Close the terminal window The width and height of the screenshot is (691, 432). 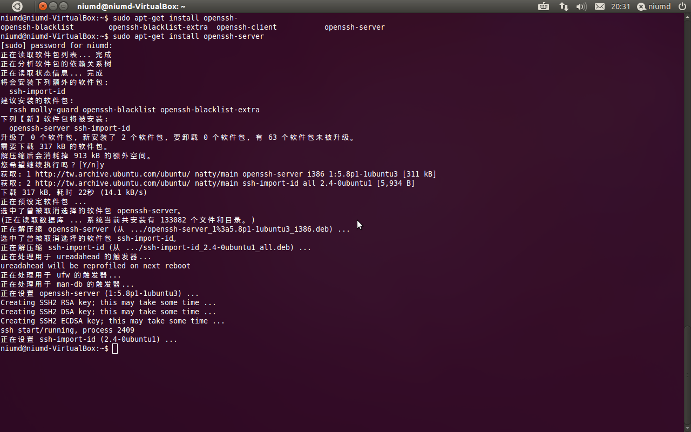(x=43, y=6)
